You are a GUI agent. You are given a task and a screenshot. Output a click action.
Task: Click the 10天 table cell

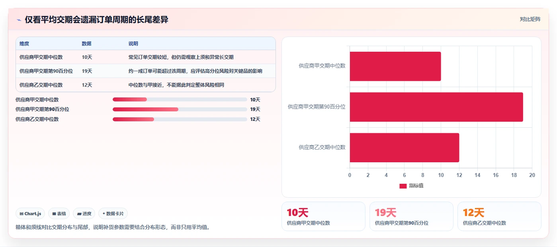tap(87, 57)
